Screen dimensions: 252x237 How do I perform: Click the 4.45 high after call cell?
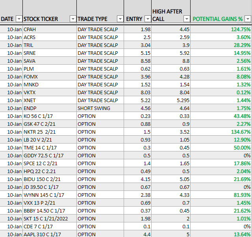(x=171, y=29)
